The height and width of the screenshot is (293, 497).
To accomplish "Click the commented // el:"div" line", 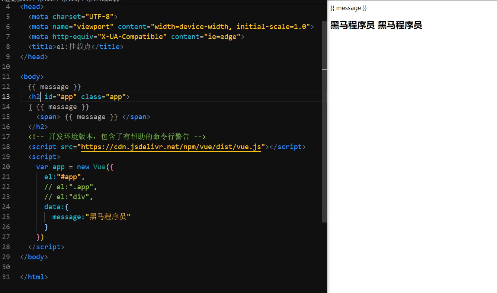I will tap(68, 197).
